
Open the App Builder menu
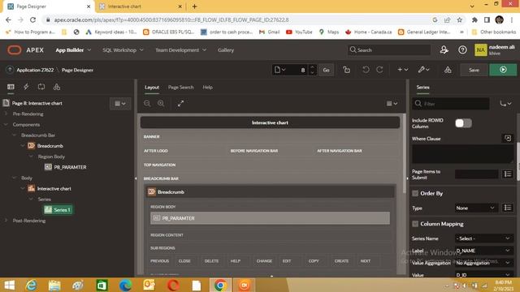tap(73, 50)
